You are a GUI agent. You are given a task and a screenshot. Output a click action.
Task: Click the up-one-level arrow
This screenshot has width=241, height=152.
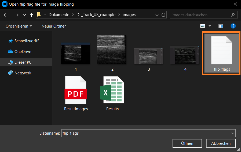[x=31, y=15]
